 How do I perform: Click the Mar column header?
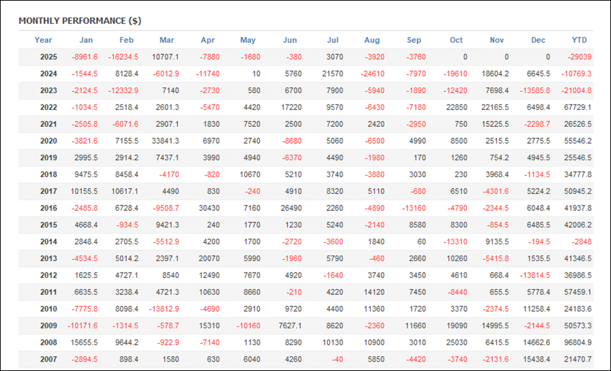(x=166, y=40)
